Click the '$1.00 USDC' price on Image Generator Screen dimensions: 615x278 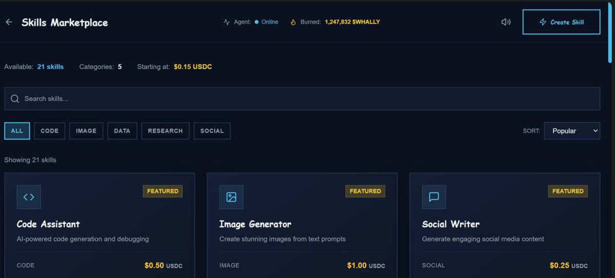pyautogui.click(x=366, y=265)
